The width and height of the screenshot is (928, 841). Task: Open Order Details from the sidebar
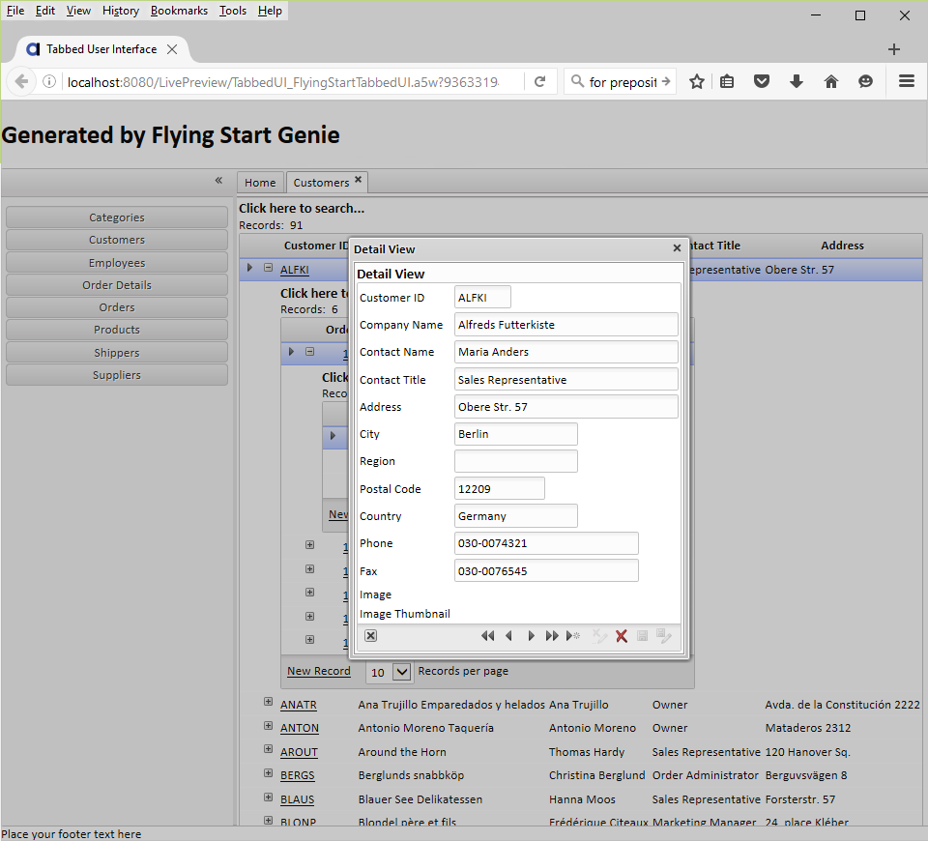pos(117,285)
